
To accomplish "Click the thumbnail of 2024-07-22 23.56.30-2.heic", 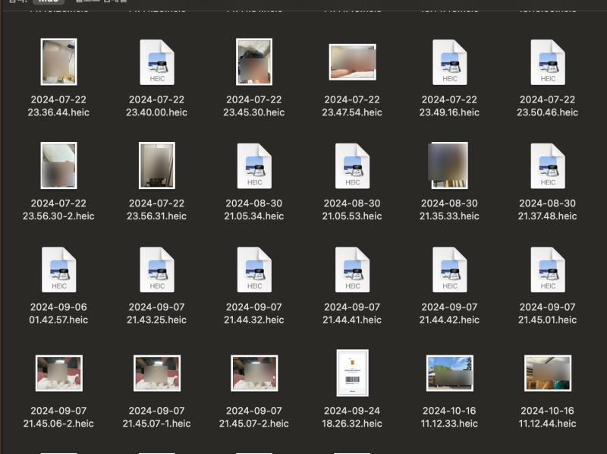I will tap(59, 166).
